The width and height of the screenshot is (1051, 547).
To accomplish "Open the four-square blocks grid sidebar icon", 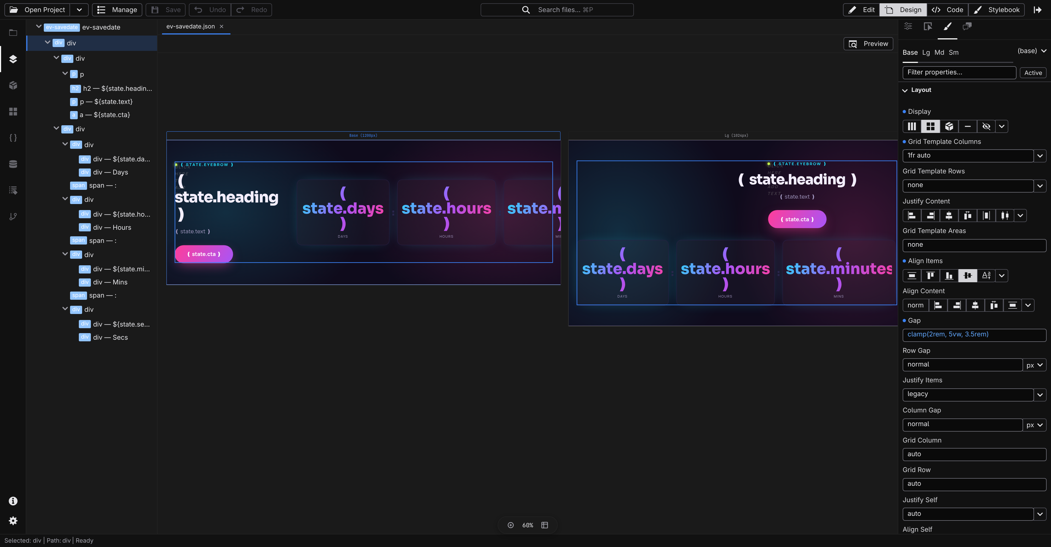I will [x=13, y=112].
